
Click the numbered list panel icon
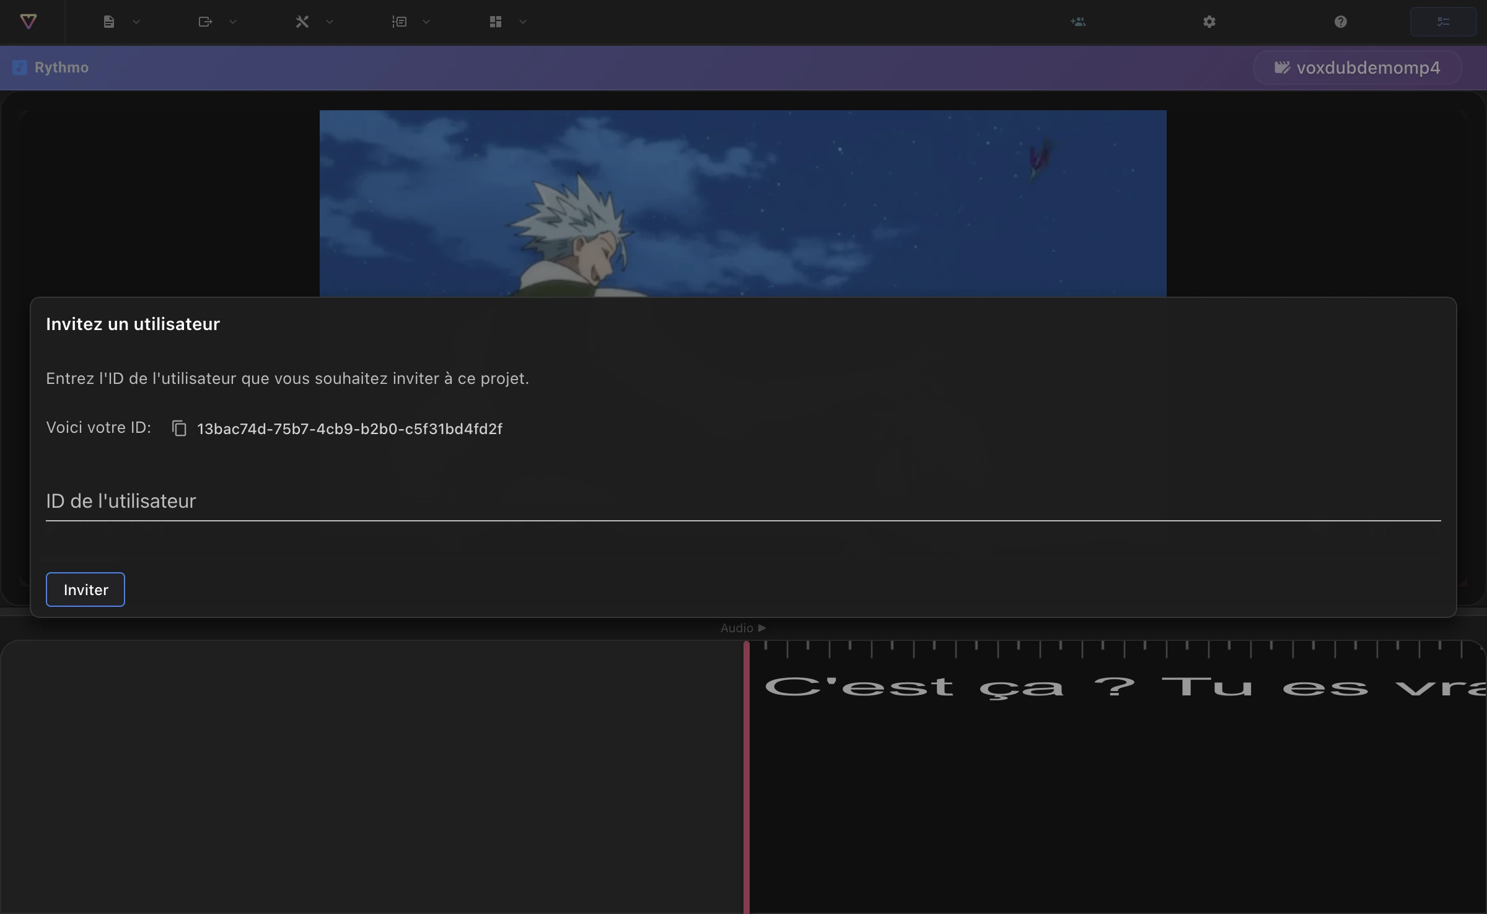pyautogui.click(x=399, y=22)
